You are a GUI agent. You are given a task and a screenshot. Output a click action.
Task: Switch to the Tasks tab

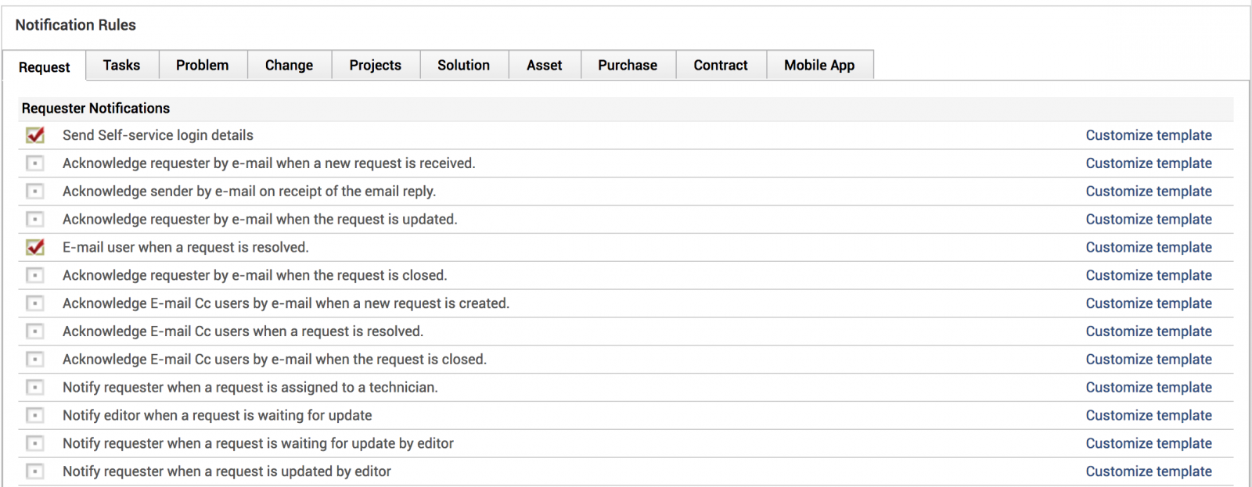[121, 66]
